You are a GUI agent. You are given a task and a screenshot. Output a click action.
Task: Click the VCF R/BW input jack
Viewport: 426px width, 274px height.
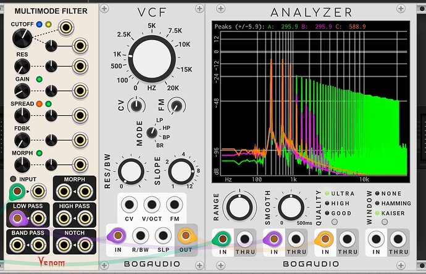(x=140, y=236)
